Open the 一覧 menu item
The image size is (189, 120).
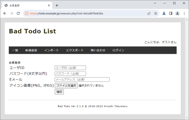tap(15, 50)
